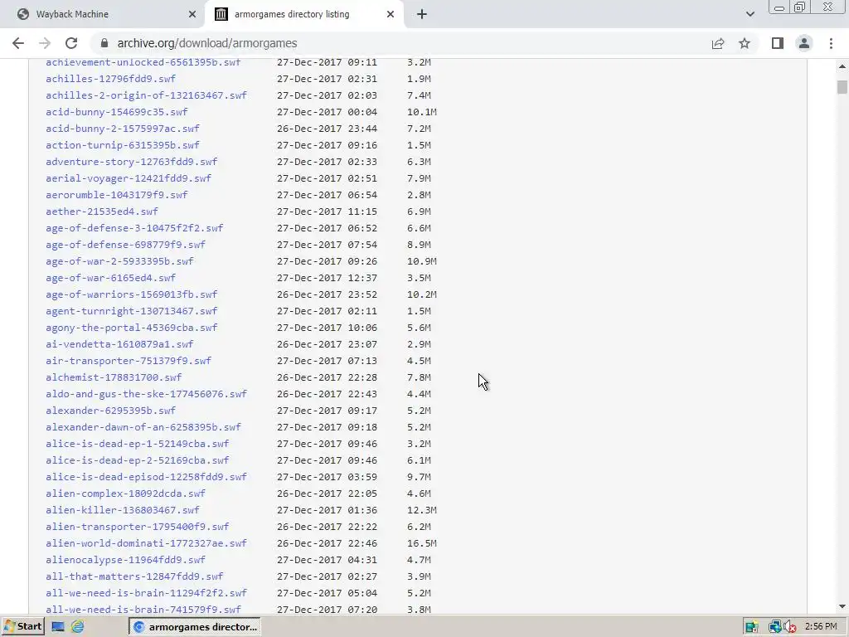Switch to the Wayback Machine tab

click(102, 14)
